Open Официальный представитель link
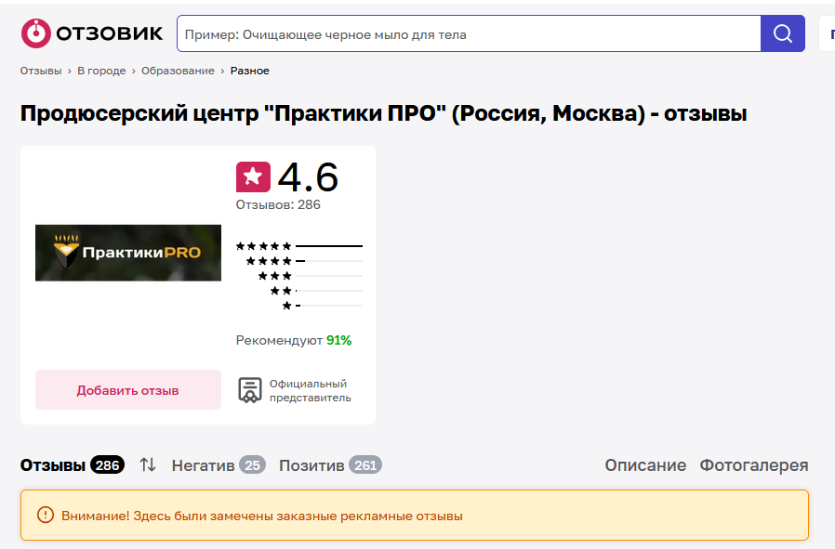Viewport: 835px width, 549px height. point(310,390)
